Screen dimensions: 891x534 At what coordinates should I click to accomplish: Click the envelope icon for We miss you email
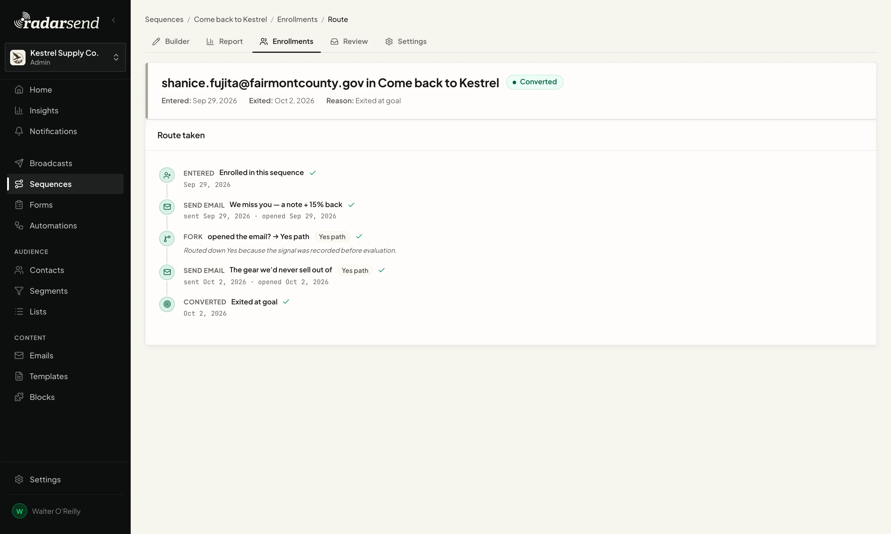point(167,207)
